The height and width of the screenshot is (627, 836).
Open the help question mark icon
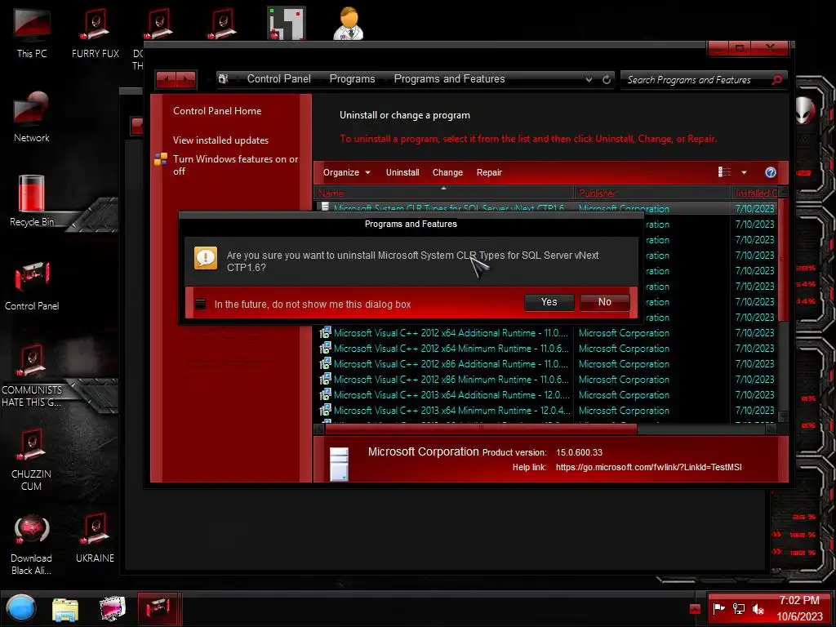pyautogui.click(x=771, y=172)
